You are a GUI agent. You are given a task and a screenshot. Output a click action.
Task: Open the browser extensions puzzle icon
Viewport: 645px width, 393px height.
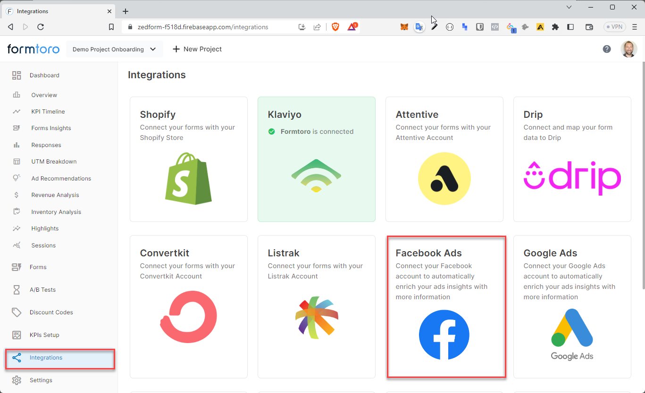pyautogui.click(x=555, y=27)
